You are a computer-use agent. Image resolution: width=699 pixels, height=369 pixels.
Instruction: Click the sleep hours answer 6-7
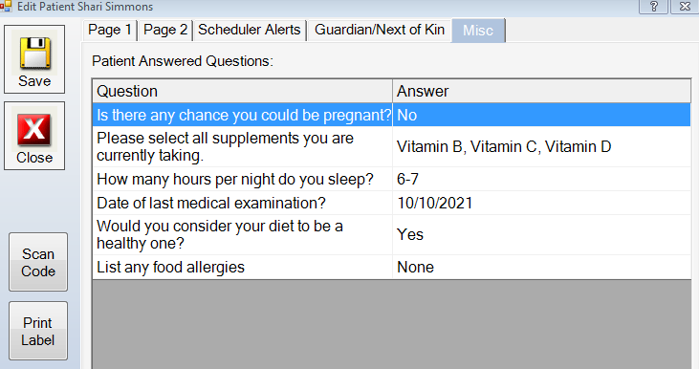[407, 179]
